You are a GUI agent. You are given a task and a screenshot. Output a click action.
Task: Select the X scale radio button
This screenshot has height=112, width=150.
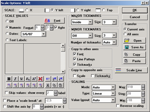[27, 10]
